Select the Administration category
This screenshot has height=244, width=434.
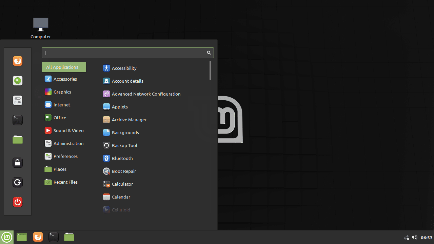68,143
